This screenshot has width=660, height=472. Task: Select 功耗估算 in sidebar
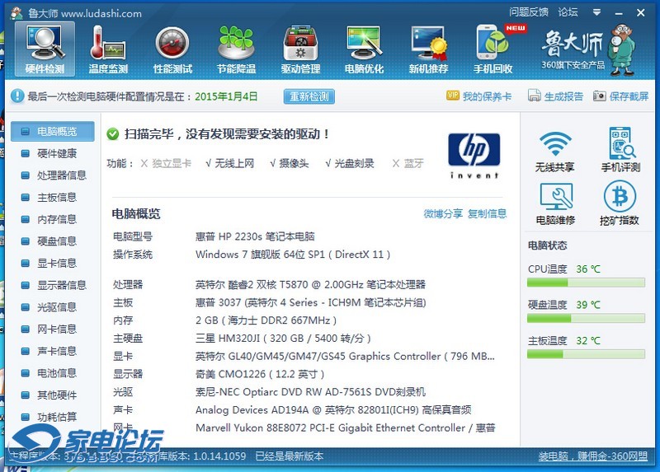pos(53,417)
